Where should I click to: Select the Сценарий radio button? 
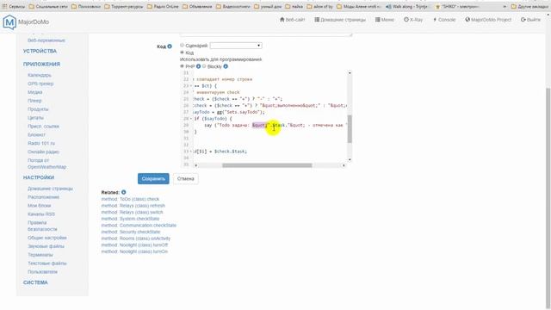coord(182,45)
